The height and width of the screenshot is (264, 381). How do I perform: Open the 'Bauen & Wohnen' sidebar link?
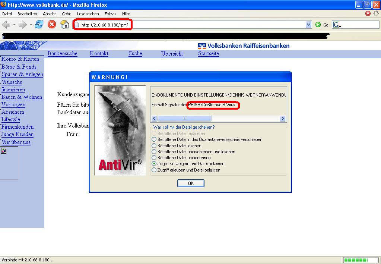[22, 97]
